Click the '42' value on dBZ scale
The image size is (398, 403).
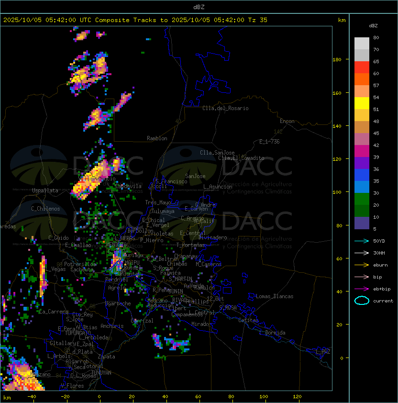(376, 145)
